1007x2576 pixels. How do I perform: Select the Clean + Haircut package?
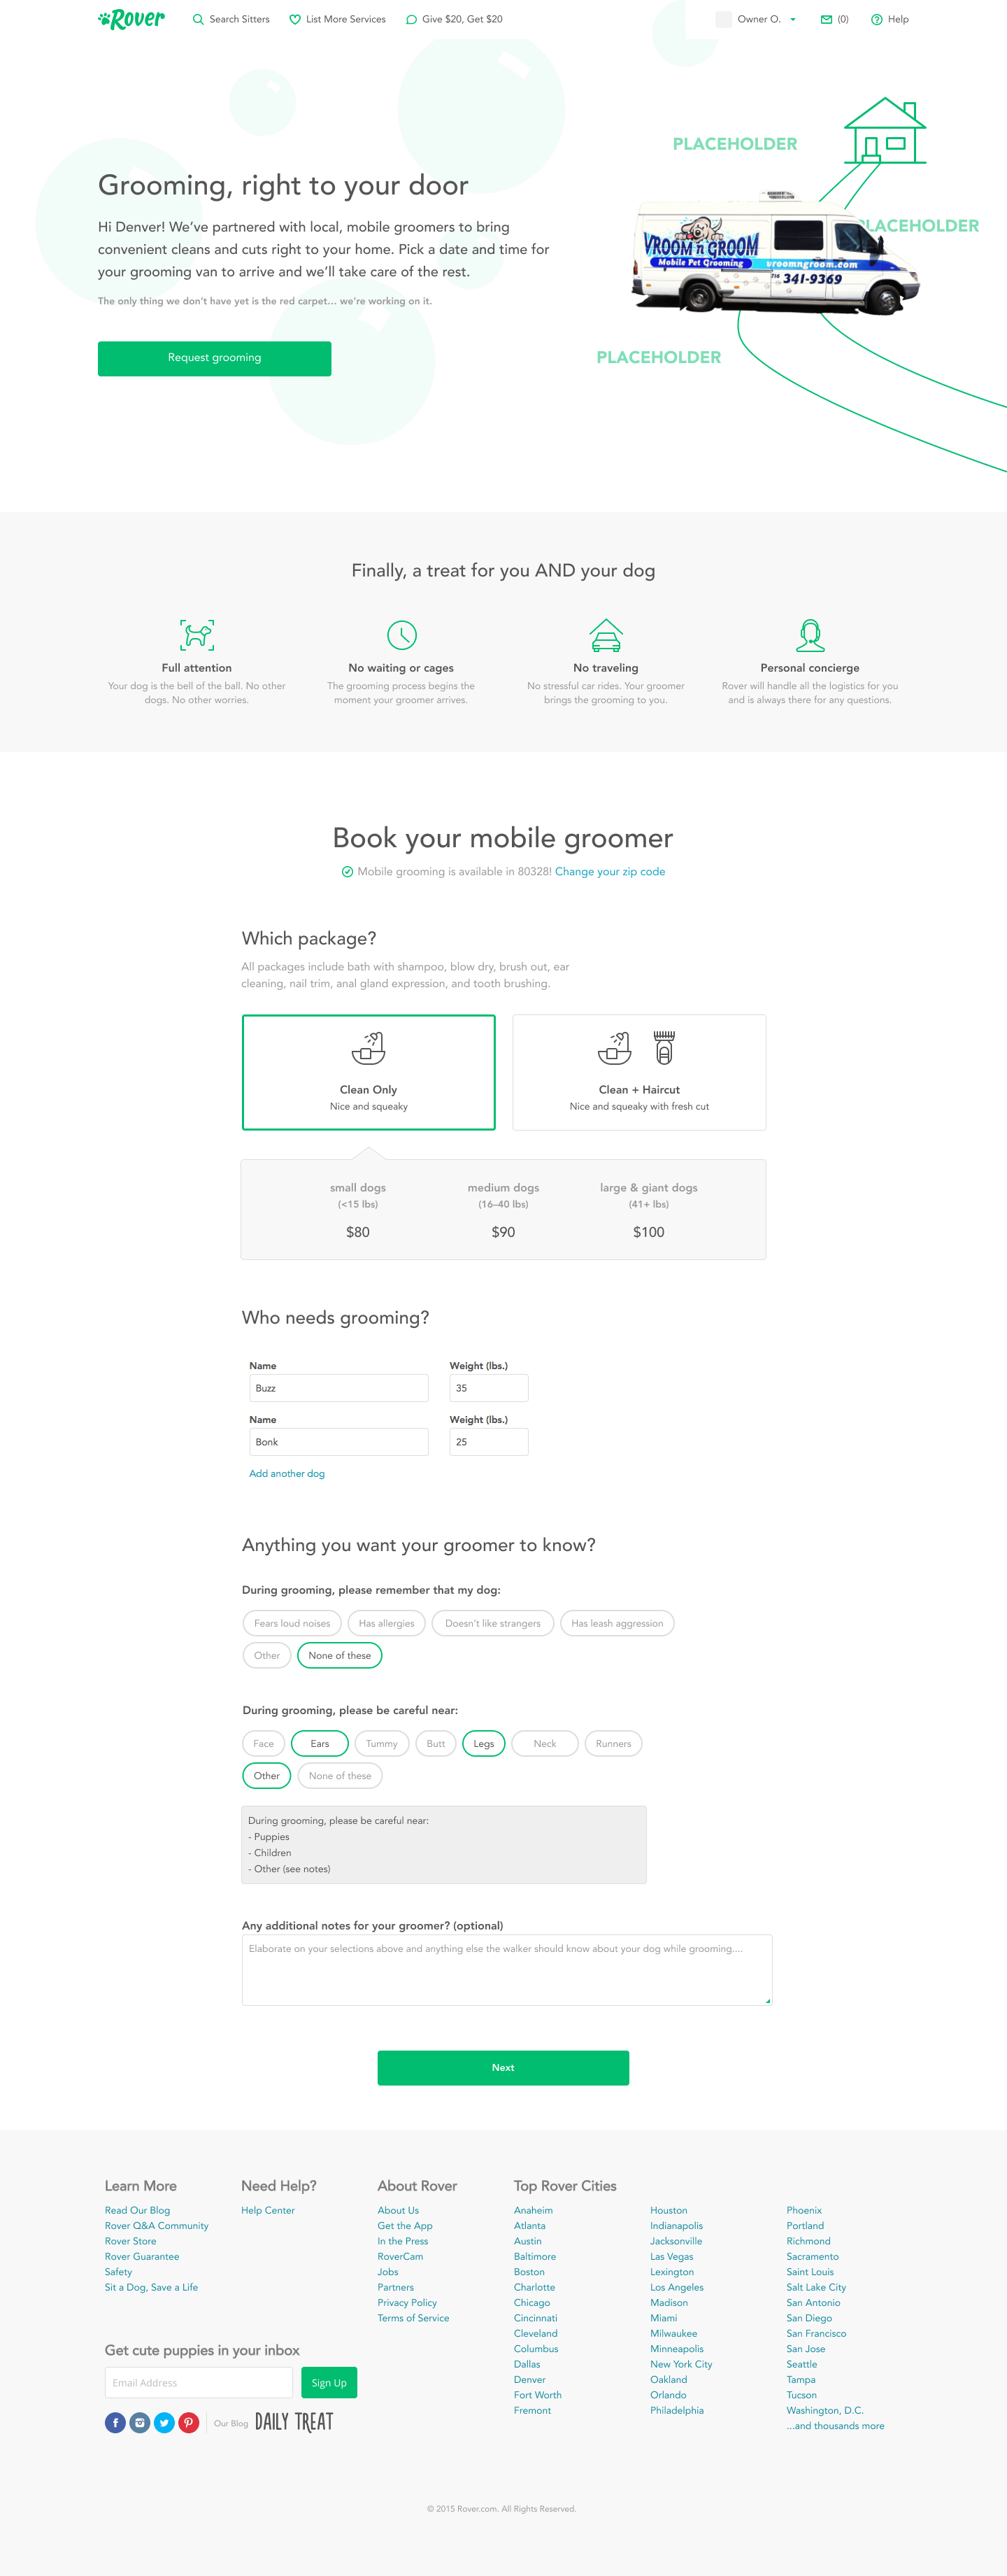639,1072
